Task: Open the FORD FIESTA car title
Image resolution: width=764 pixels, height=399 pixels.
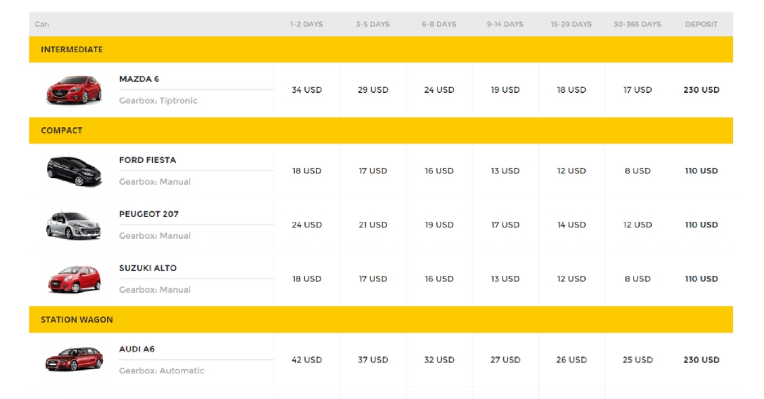Action: pyautogui.click(x=147, y=160)
